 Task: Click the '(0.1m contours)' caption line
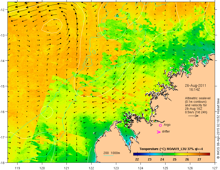(x=196, y=102)
